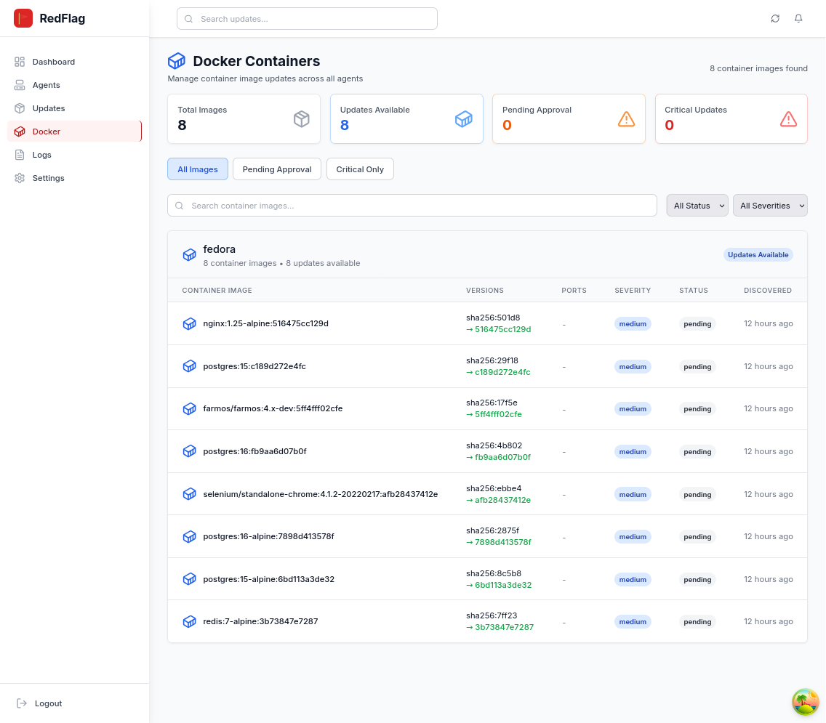Viewport: 826px width, 723px height.
Task: Click the Updates Available badge
Action: pos(758,254)
